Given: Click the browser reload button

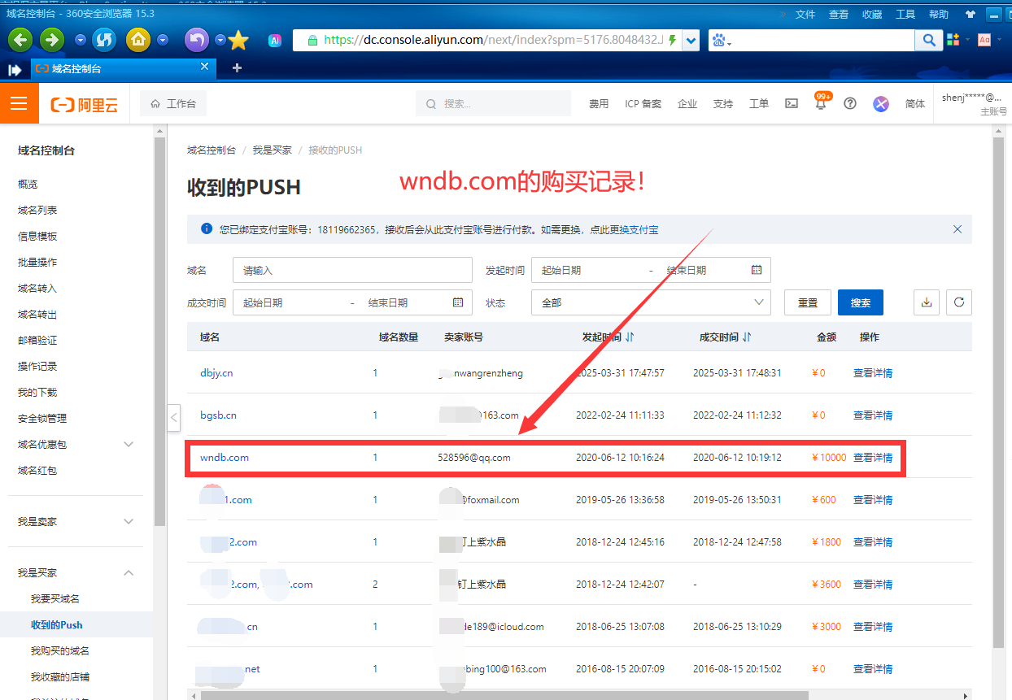Looking at the screenshot, I should tap(104, 40).
